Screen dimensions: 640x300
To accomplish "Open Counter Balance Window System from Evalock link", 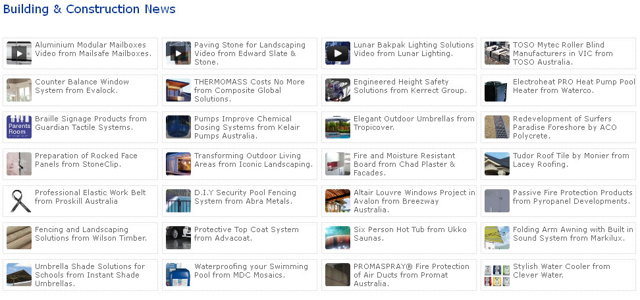I will 82,86.
